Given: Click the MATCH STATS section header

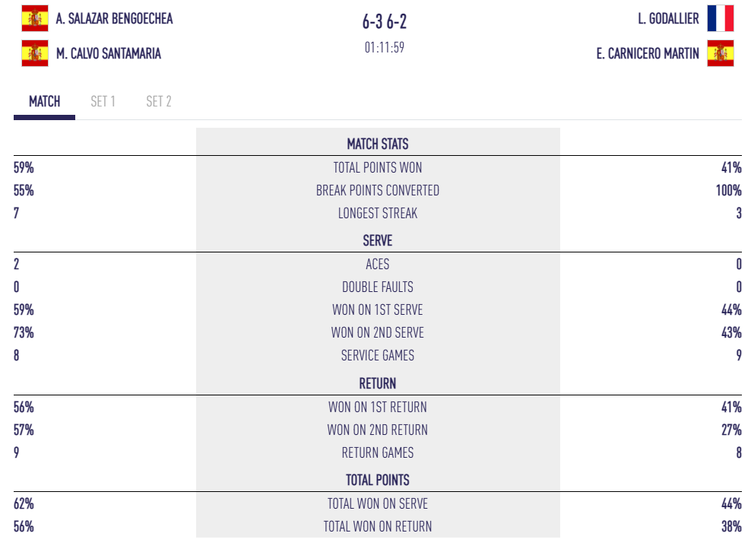Looking at the screenshot, I should point(378,144).
